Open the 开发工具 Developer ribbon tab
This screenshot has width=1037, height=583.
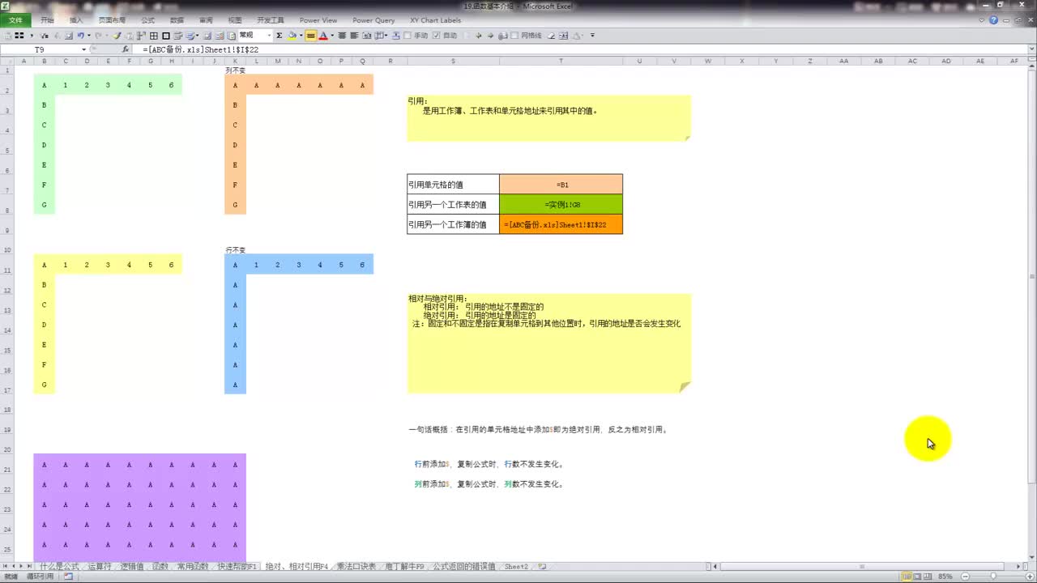[271, 20]
